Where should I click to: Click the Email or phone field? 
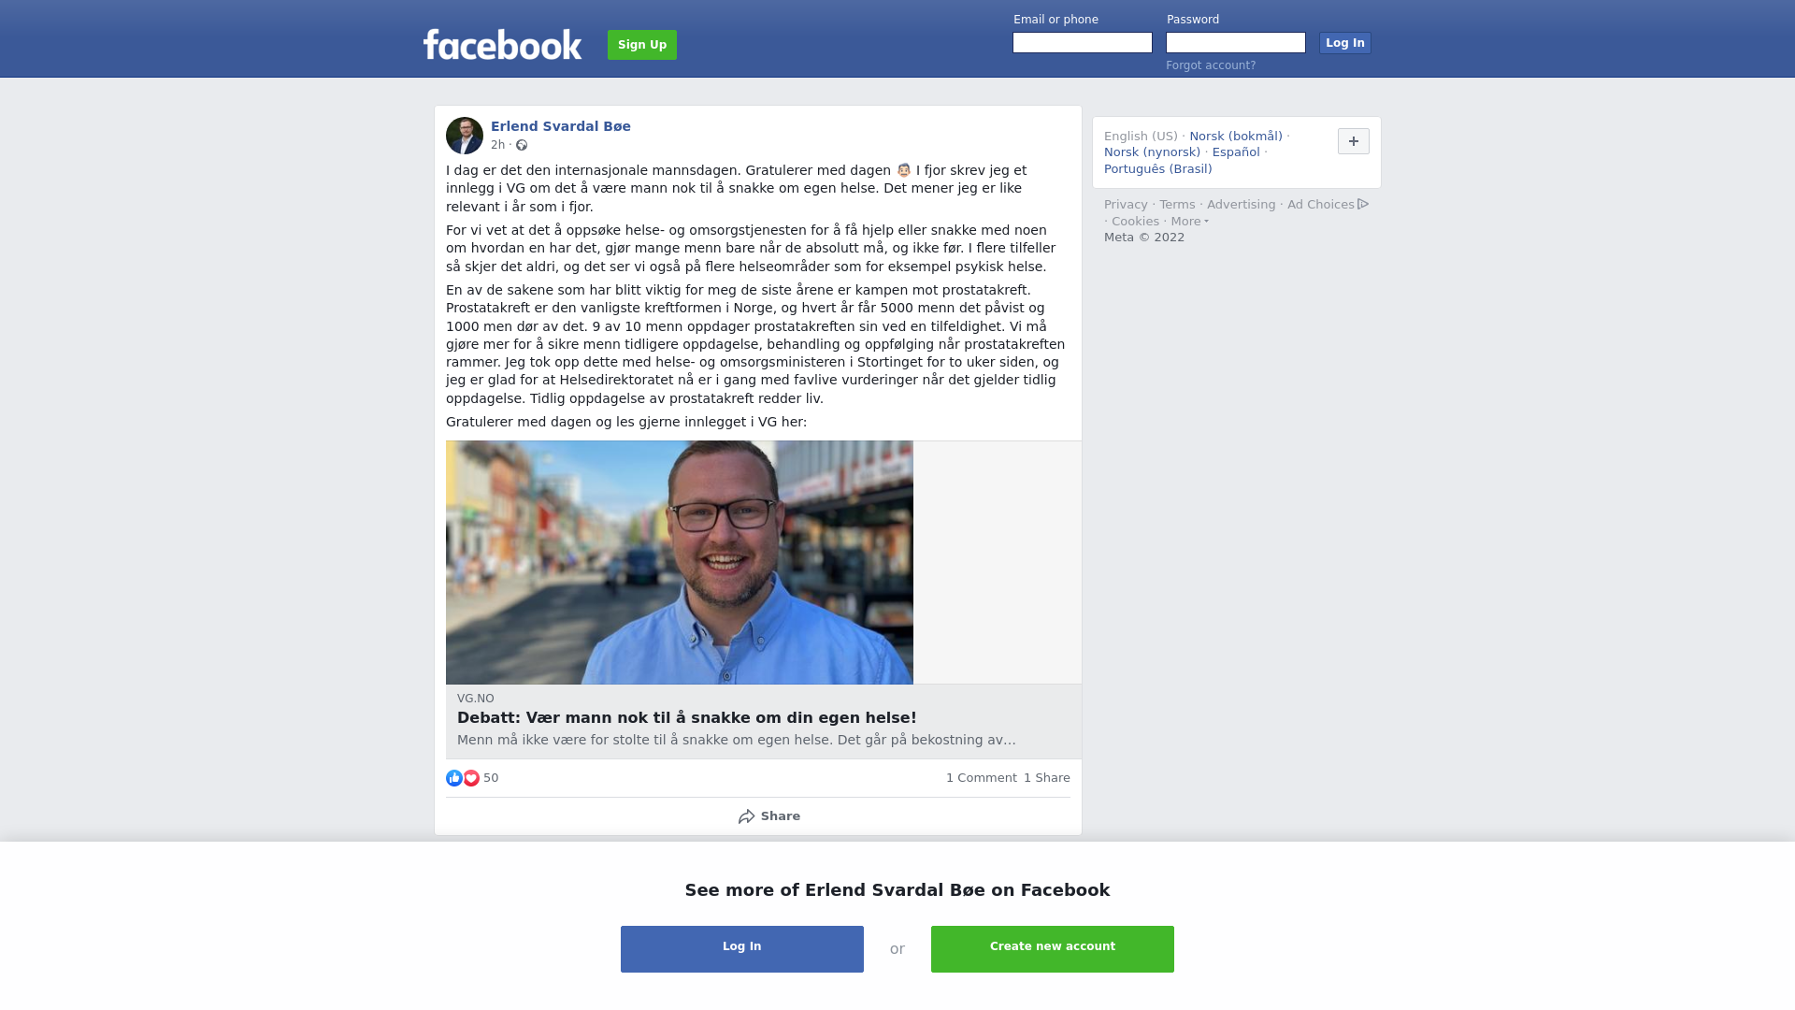pos(1083,43)
